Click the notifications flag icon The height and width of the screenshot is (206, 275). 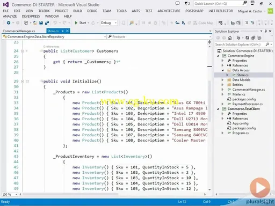click(187, 3)
